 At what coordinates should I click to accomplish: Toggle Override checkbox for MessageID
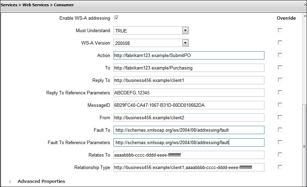tap(280, 105)
